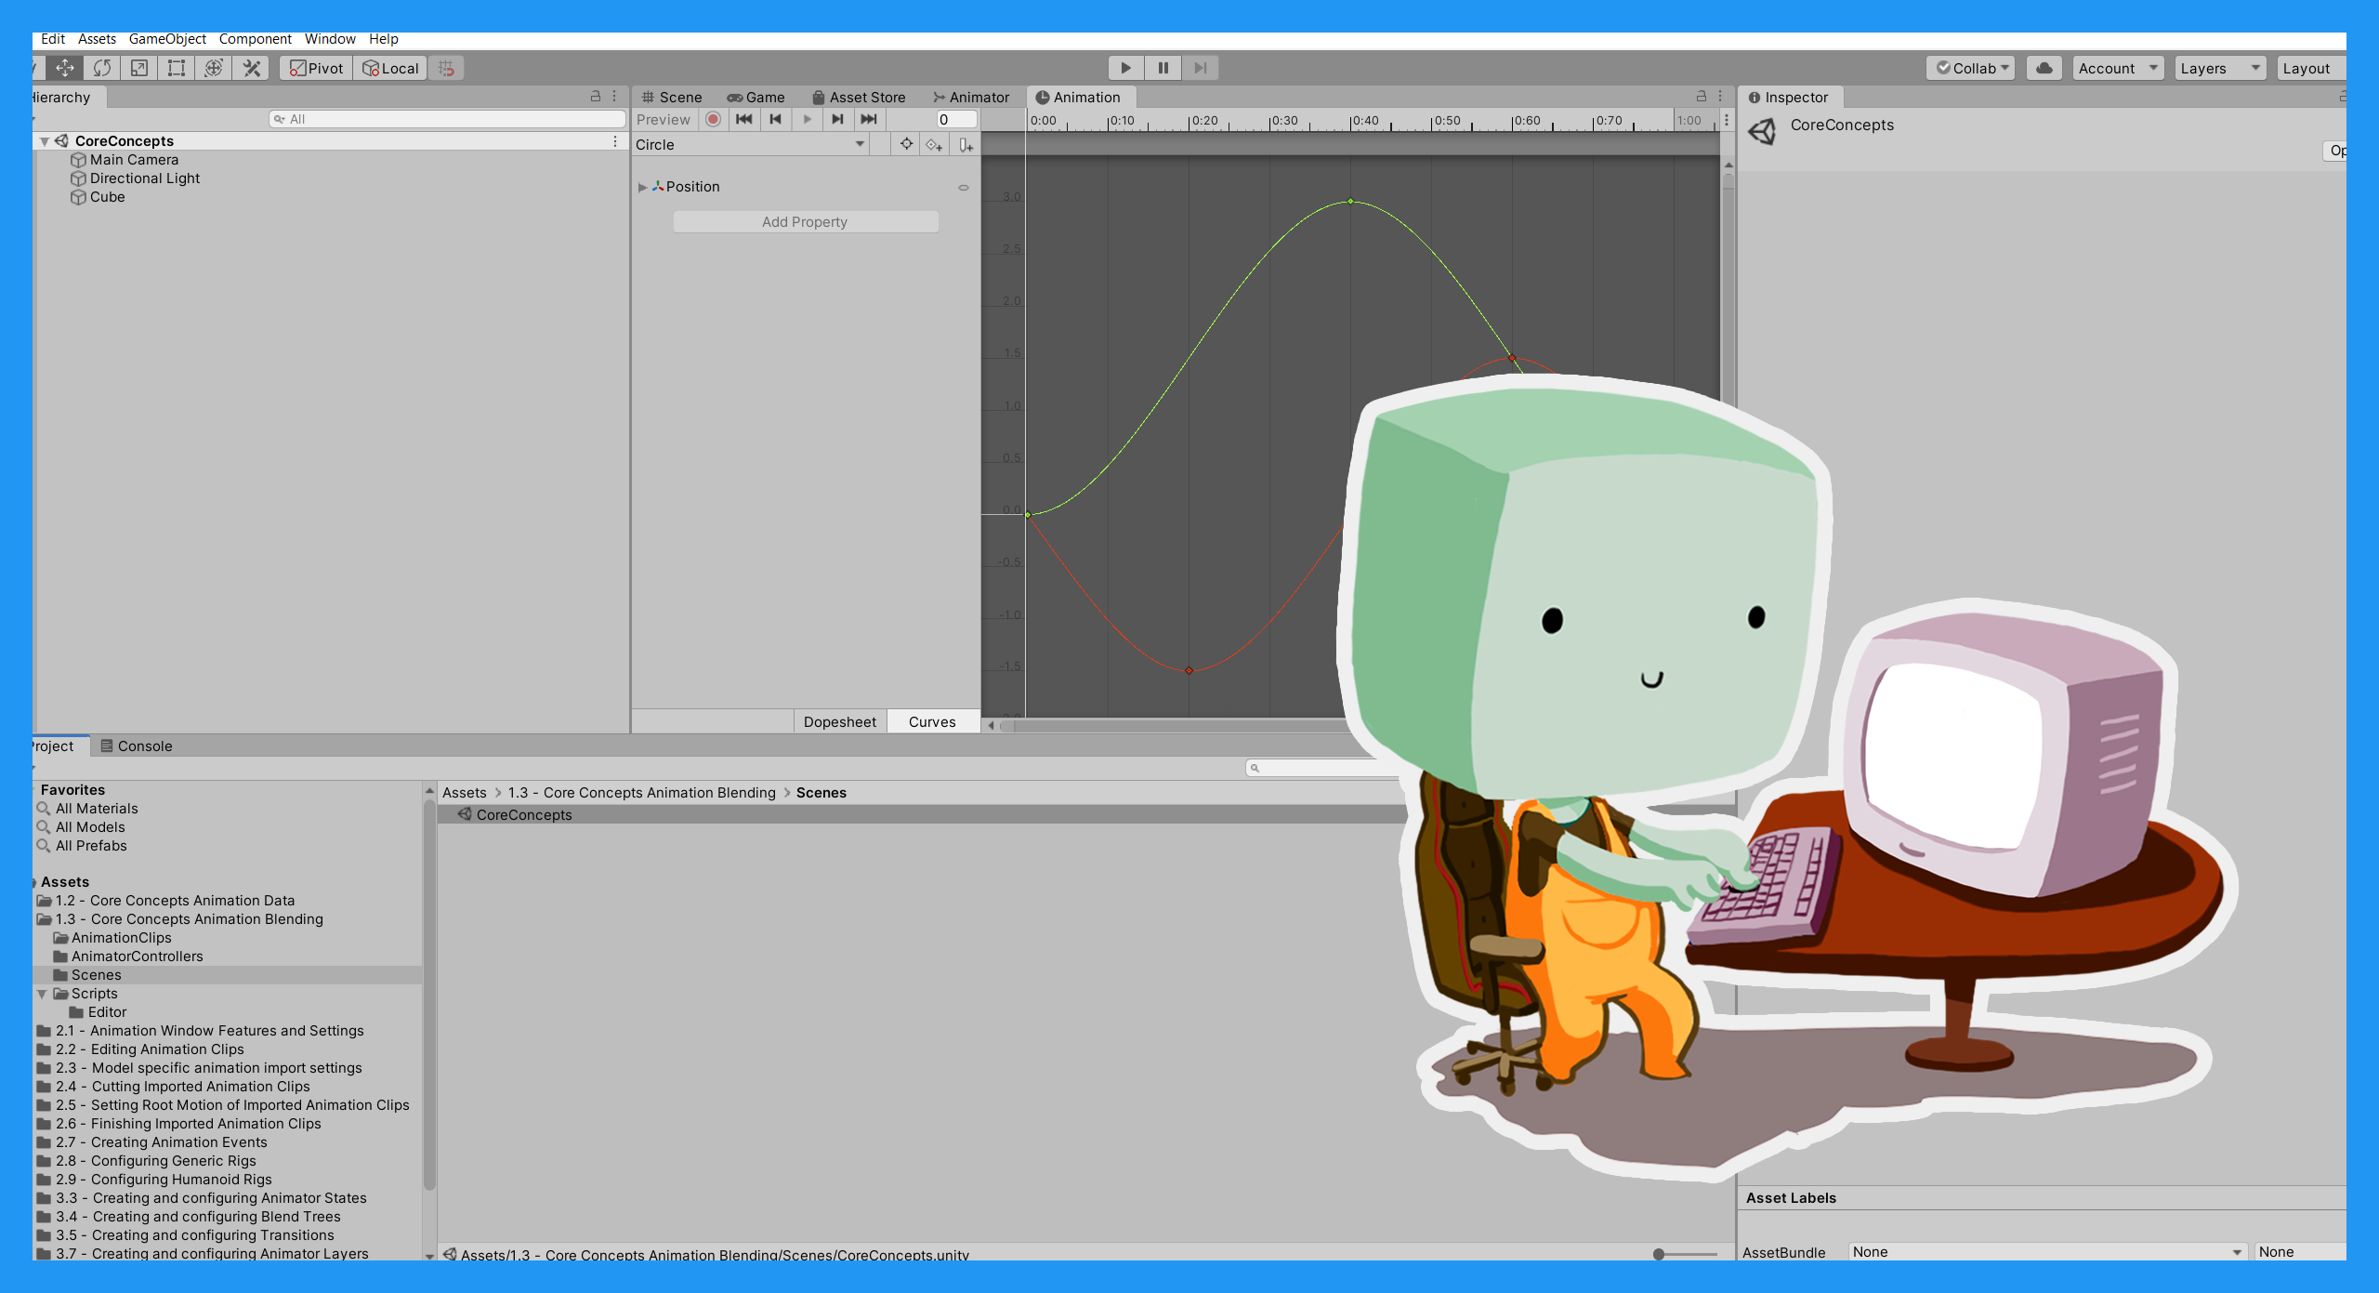Switch to Dopesheet view
This screenshot has width=2379, height=1293.
(839, 721)
